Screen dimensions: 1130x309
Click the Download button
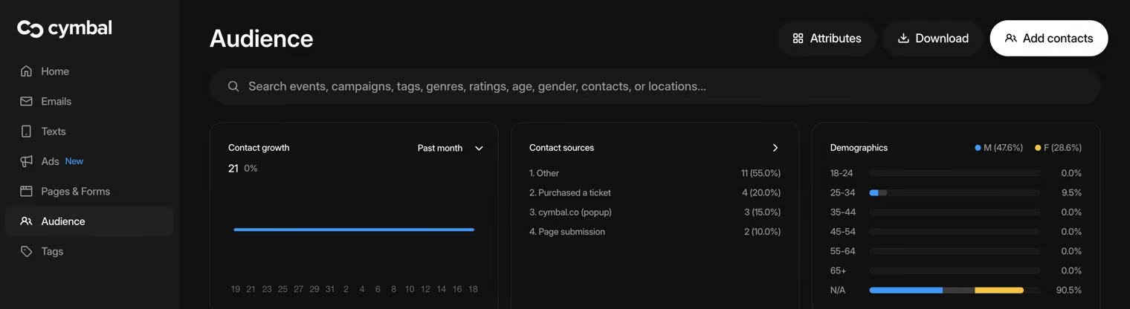tap(932, 38)
